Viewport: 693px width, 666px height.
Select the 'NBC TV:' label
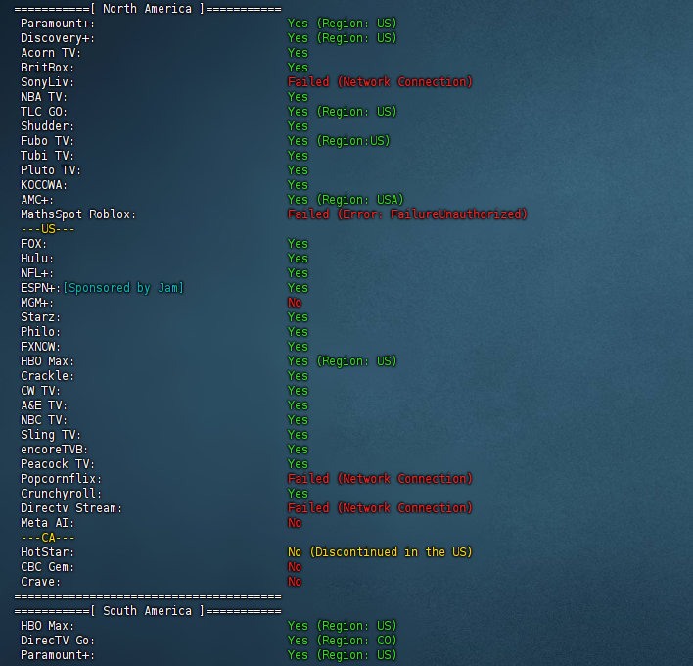(x=44, y=420)
